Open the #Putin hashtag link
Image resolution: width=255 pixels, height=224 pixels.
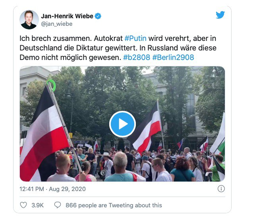point(135,39)
